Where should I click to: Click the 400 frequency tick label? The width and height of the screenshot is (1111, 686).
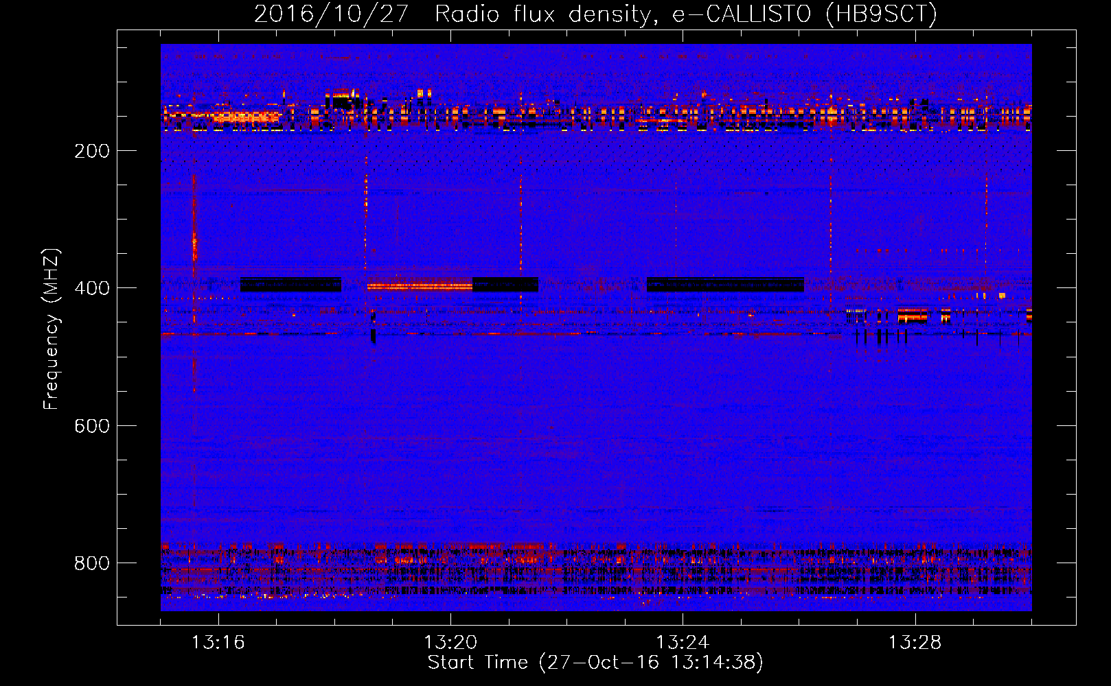coord(92,288)
